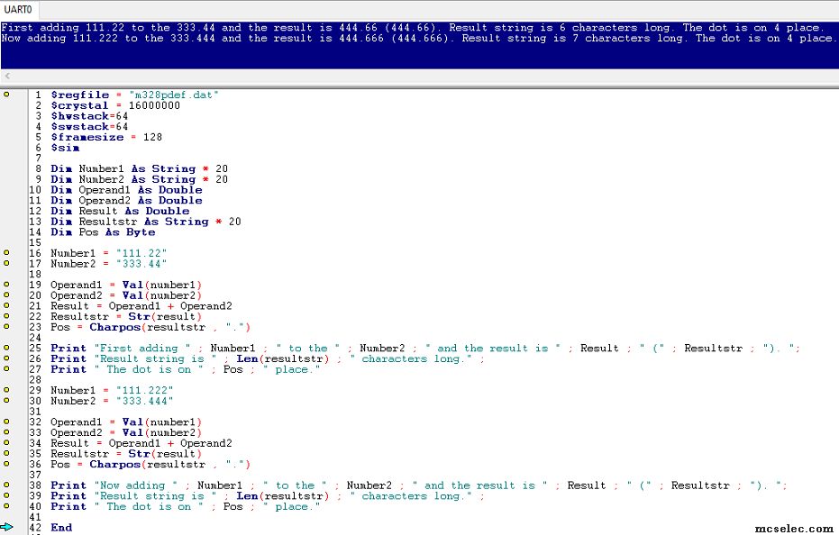Click the Len(resultstr) call on line 26
This screenshot has height=535, width=839.
[x=283, y=359]
